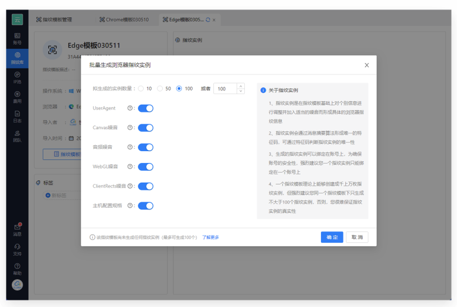Open the 日志 (Logs) sidebar icon
Screen dimensions: 457x307
point(17,116)
